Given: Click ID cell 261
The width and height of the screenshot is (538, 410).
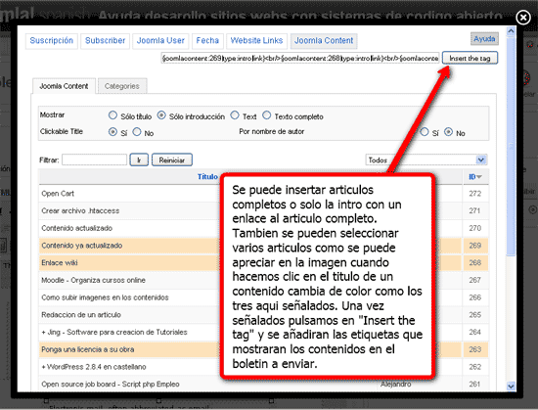Looking at the screenshot, I should click(x=475, y=385).
